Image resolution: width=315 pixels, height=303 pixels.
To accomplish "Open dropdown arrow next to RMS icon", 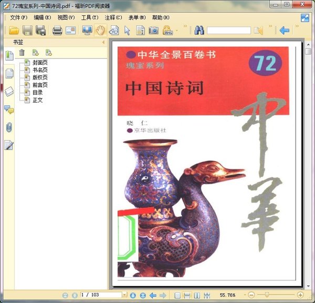I will (177, 31).
